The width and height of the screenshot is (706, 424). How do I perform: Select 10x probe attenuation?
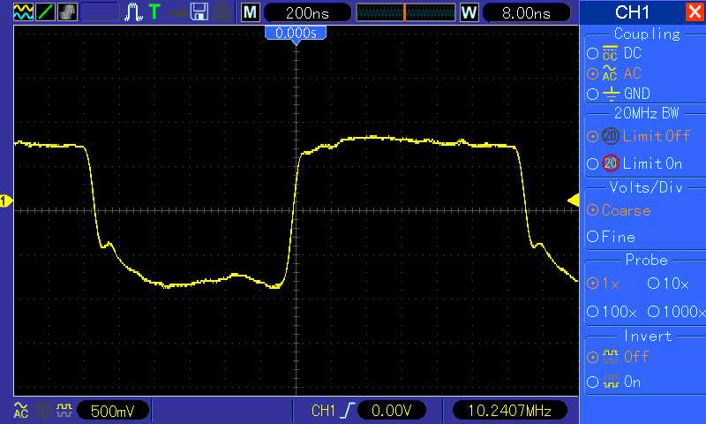[653, 283]
